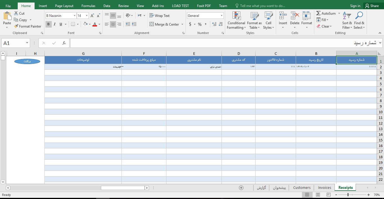Align cell text left
384x199 pixels.
(107, 24)
